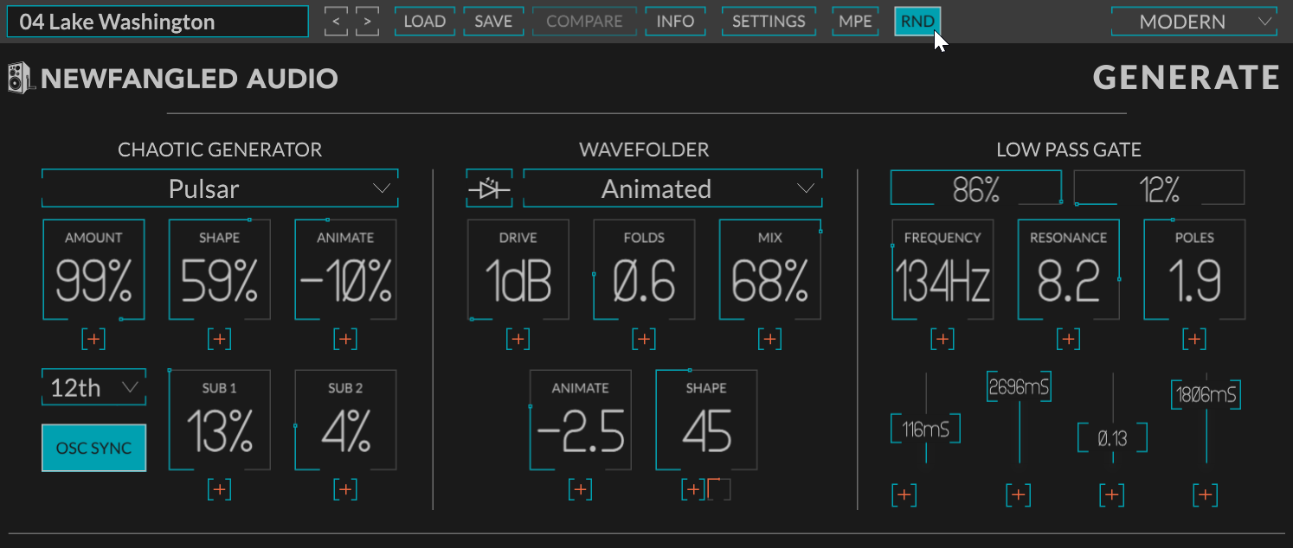This screenshot has height=548, width=1293.
Task: Toggle the OSC SYNC button
Action: pyautogui.click(x=93, y=448)
